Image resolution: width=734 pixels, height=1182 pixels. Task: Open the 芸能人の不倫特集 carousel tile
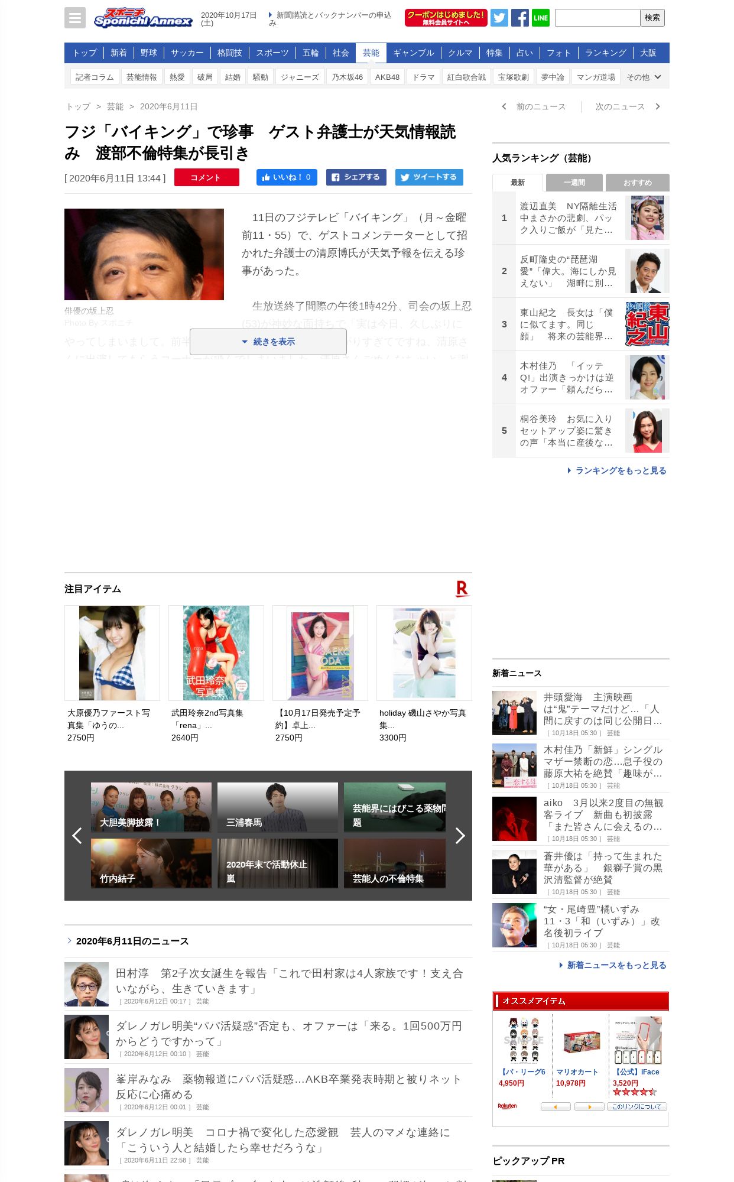[x=395, y=863]
